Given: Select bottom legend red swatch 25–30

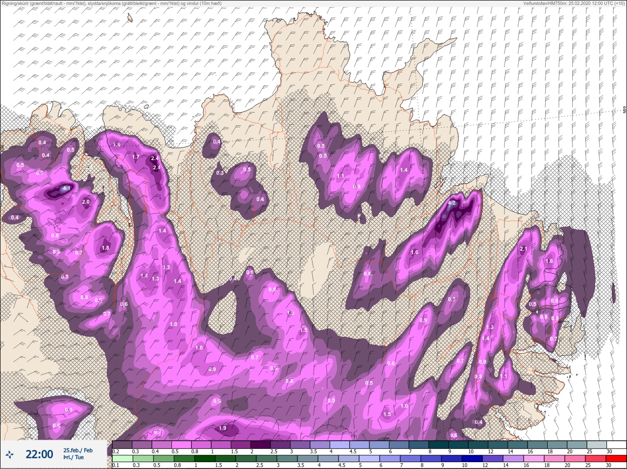Looking at the screenshot, I should coord(616,459).
